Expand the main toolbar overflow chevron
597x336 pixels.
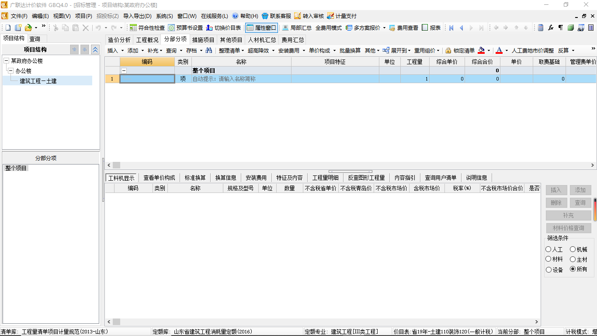[43, 26]
